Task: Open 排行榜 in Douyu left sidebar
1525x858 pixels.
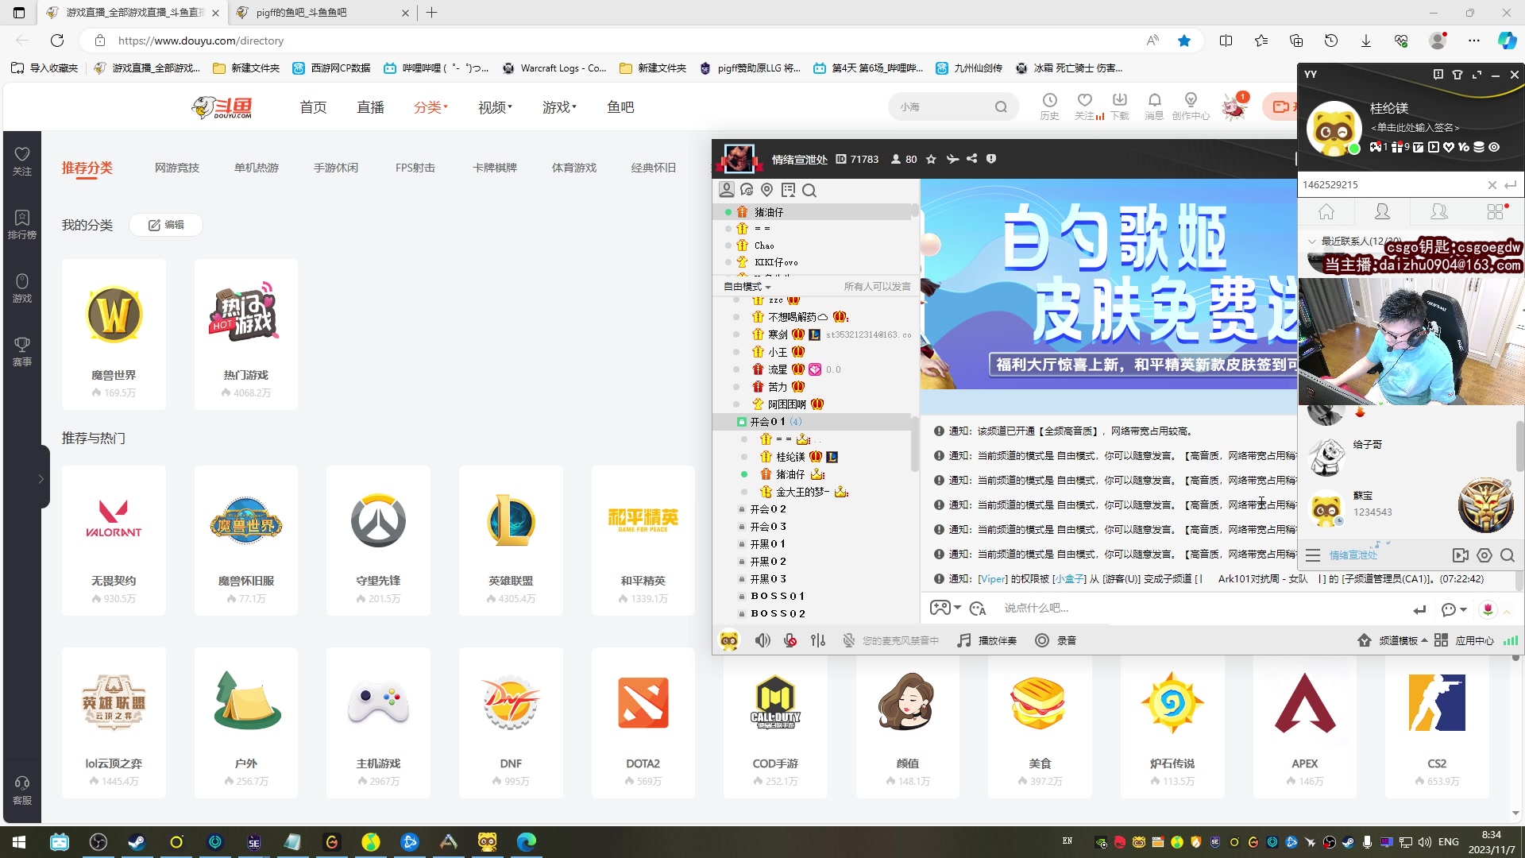Action: pyautogui.click(x=22, y=224)
